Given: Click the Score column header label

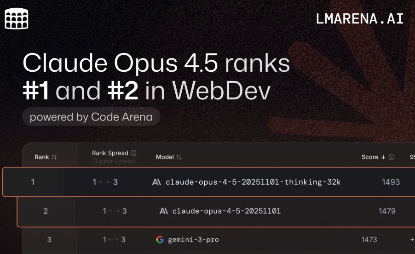Looking at the screenshot, I should 370,157.
